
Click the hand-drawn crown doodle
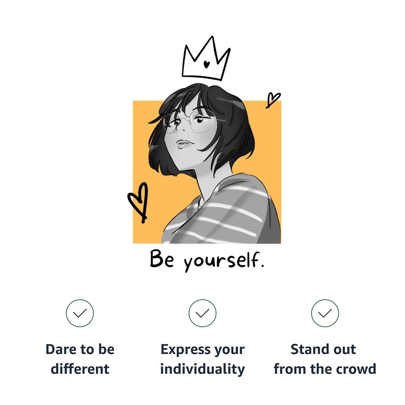pyautogui.click(x=206, y=59)
